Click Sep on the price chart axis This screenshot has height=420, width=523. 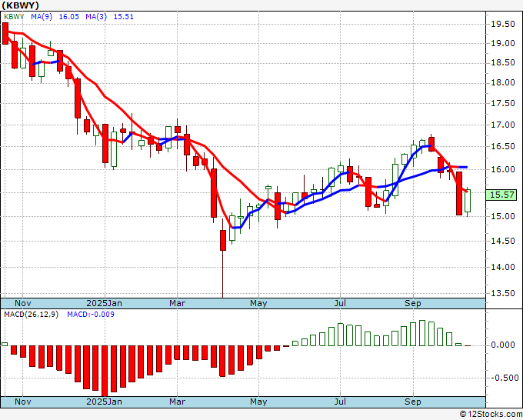[413, 303]
